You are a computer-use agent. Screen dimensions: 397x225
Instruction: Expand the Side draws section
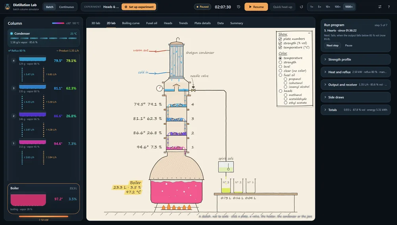(x=355, y=97)
